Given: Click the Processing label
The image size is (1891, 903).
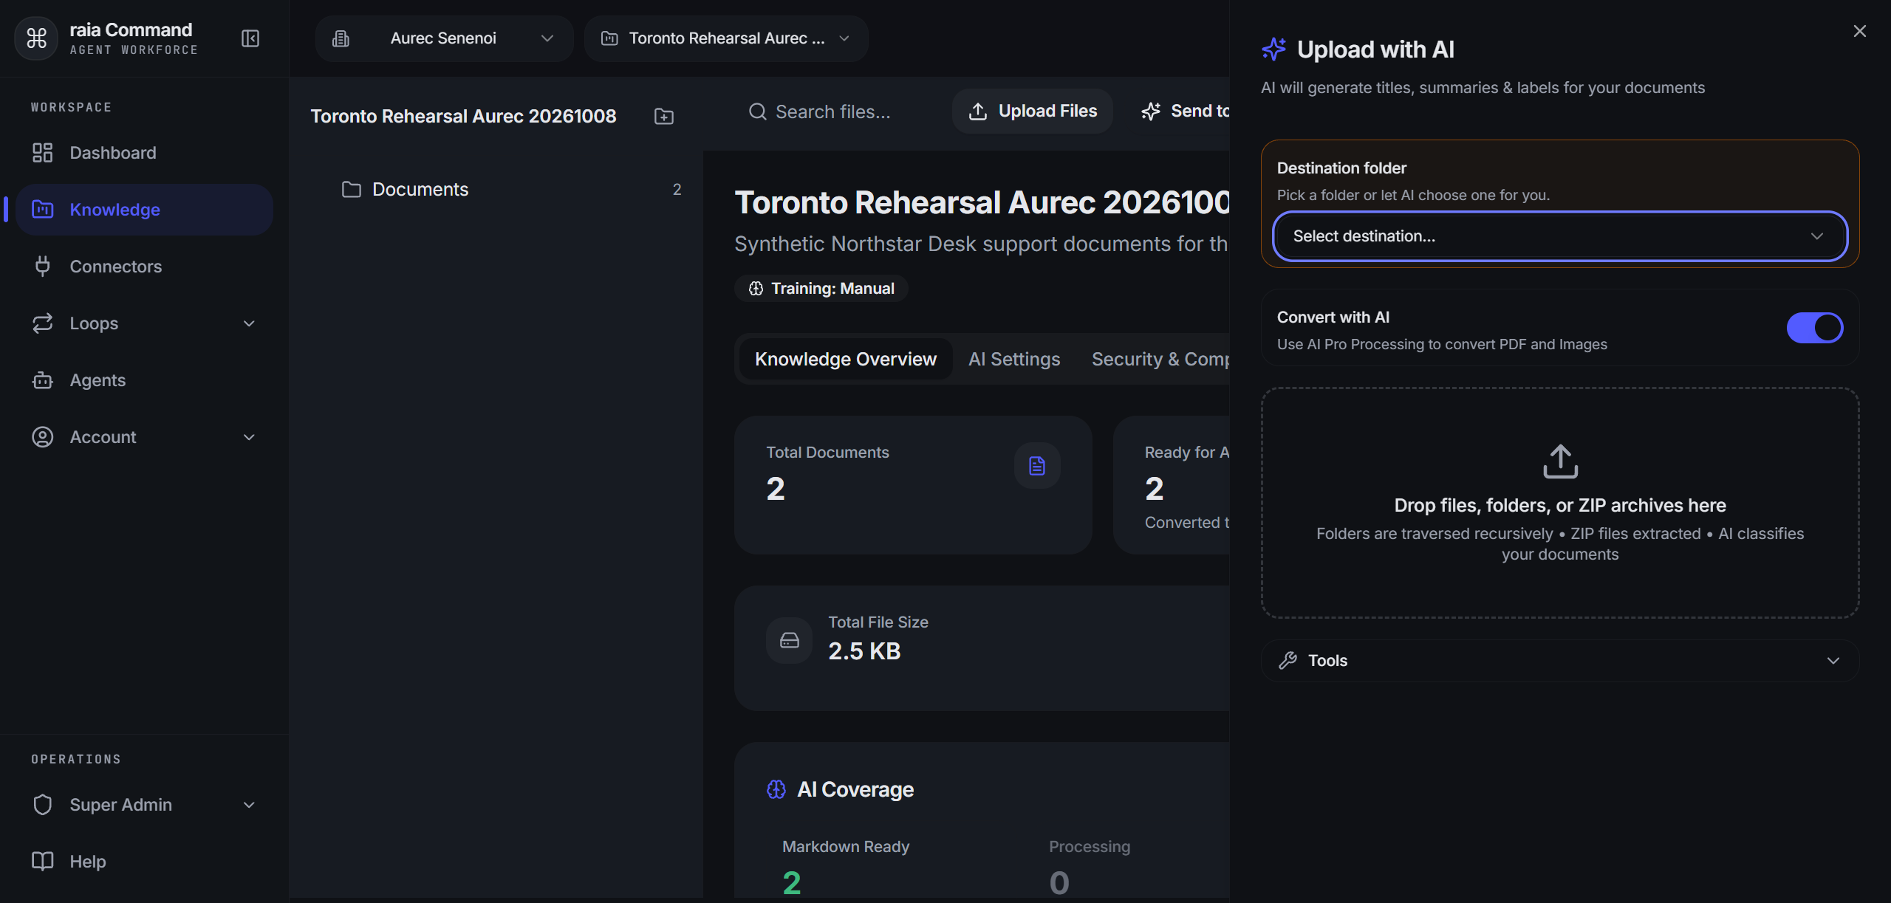Looking at the screenshot, I should click(1089, 846).
